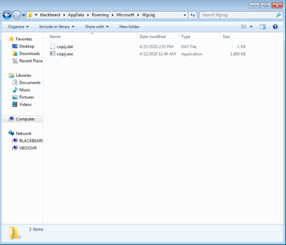Select Roaming in the address path
This screenshot has height=245, width=286.
(100, 15)
